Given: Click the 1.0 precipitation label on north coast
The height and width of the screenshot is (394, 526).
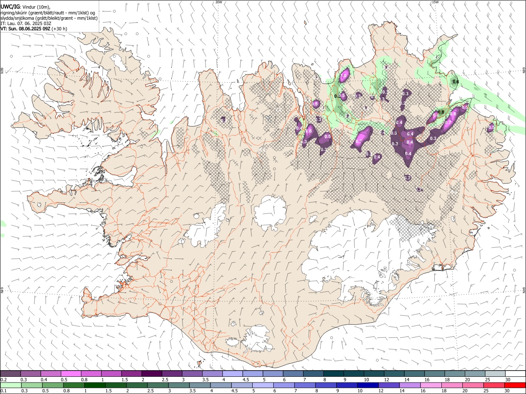Looking at the screenshot, I should pyautogui.click(x=344, y=76).
